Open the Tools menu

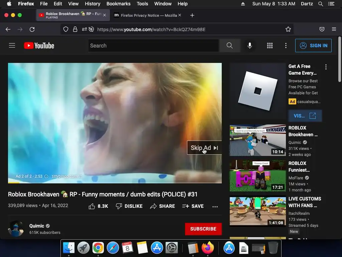click(x=142, y=4)
